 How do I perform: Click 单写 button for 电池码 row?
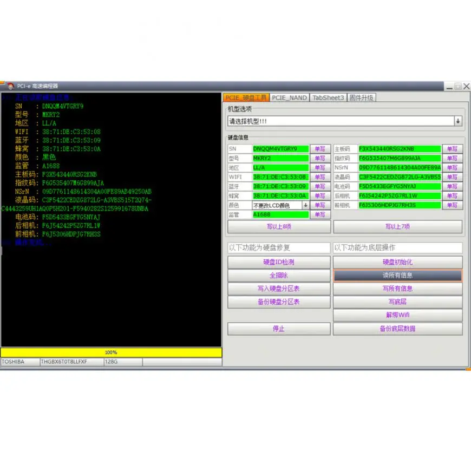[x=452, y=187]
